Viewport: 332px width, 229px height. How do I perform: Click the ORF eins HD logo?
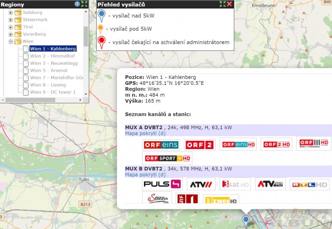click(x=238, y=144)
